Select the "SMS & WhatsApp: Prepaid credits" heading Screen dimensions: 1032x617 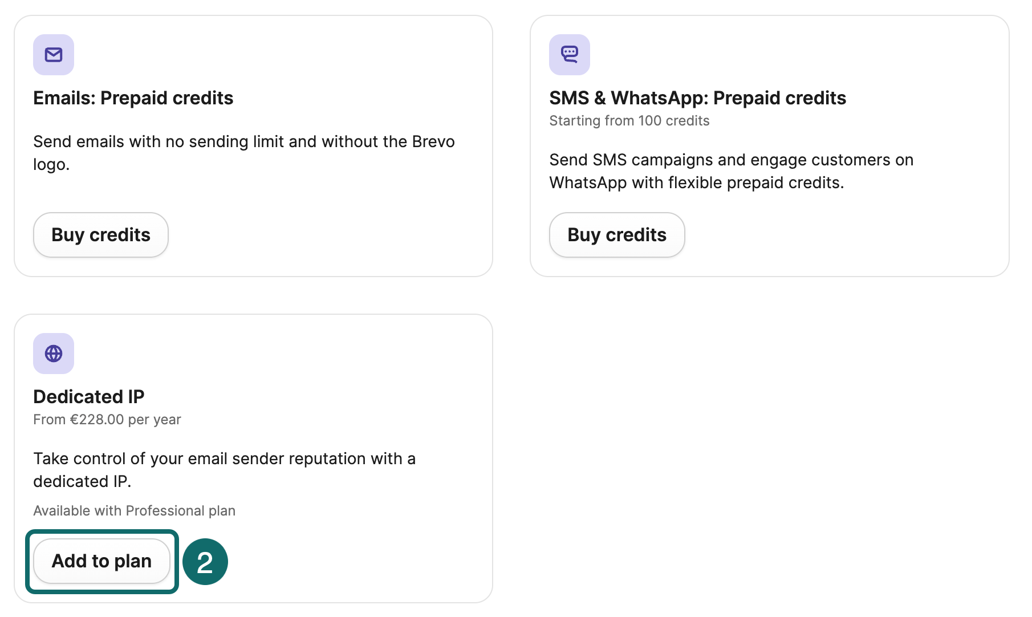click(x=697, y=98)
